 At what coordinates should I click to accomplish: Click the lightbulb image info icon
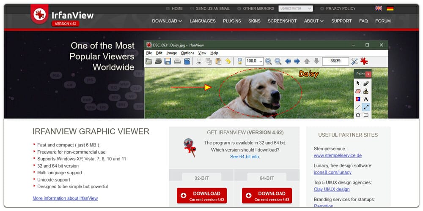tap(240, 61)
